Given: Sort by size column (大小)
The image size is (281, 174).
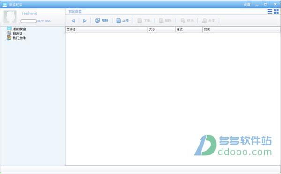Looking at the screenshot, I should (x=161, y=29).
